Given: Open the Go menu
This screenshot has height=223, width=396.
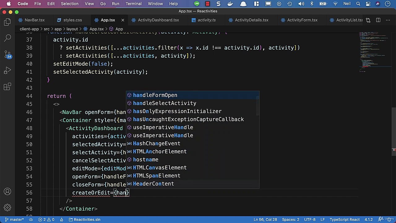Looking at the screenshot, I should [x=103, y=4].
